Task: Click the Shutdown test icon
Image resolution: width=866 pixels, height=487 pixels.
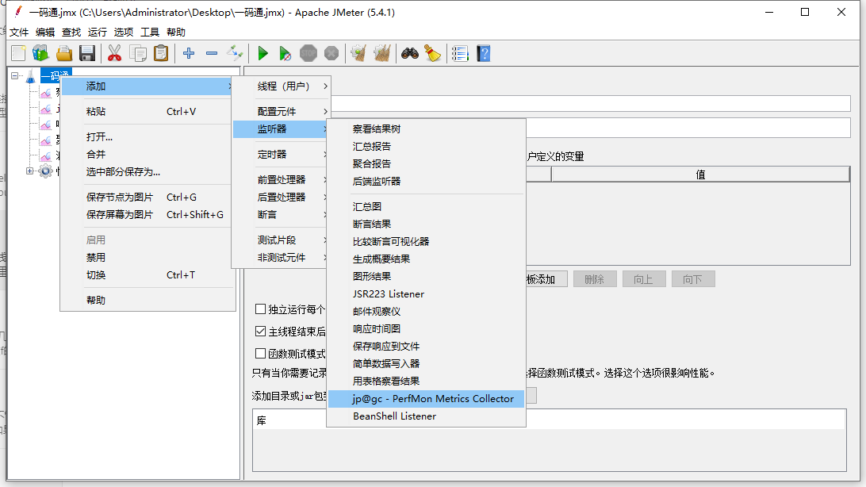Action: pyautogui.click(x=331, y=54)
